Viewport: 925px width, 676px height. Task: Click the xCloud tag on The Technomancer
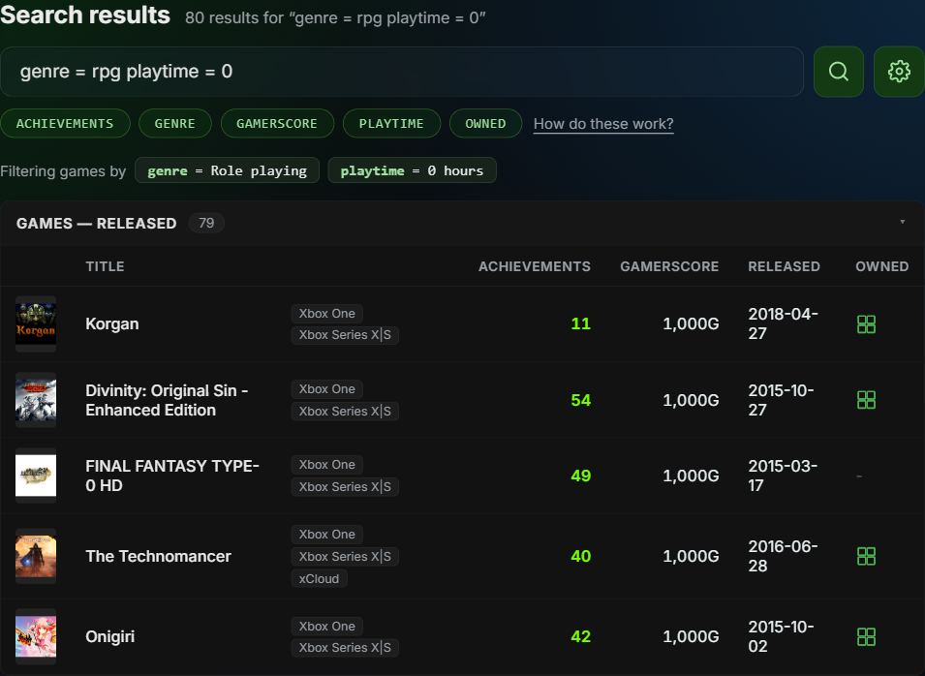319,579
